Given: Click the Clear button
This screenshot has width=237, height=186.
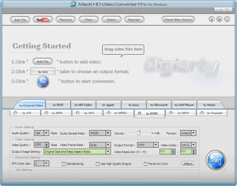Looking at the screenshot, I should click(x=88, y=19).
